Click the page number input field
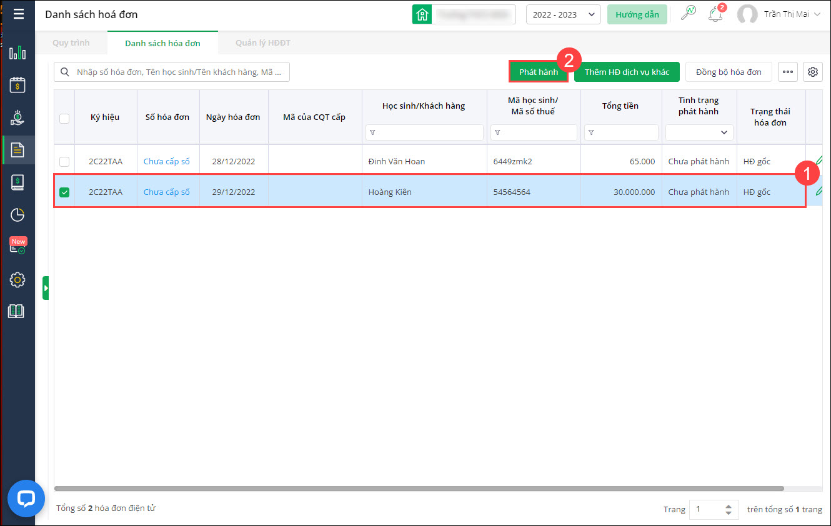831x526 pixels. pos(707,509)
